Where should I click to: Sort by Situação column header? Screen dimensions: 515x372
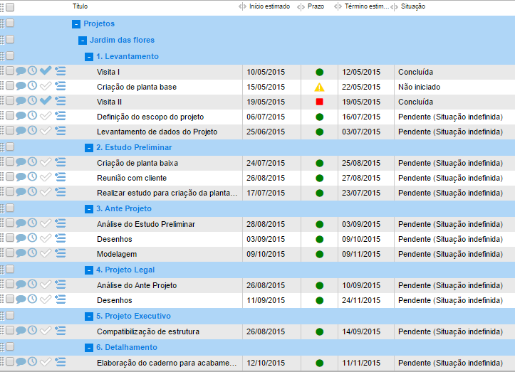click(413, 6)
